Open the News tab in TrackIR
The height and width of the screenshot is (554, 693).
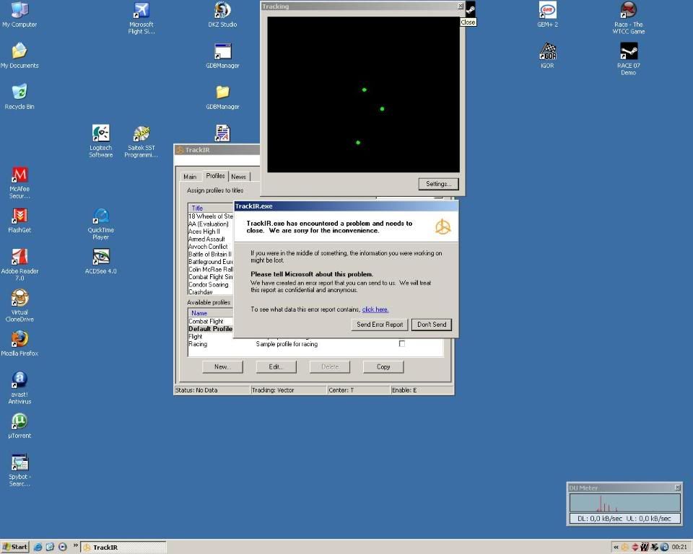tap(238, 177)
